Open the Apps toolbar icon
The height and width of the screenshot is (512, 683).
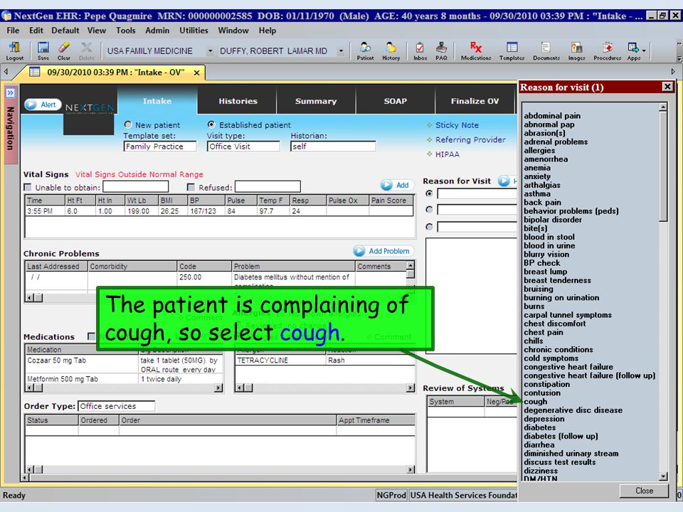coord(633,50)
